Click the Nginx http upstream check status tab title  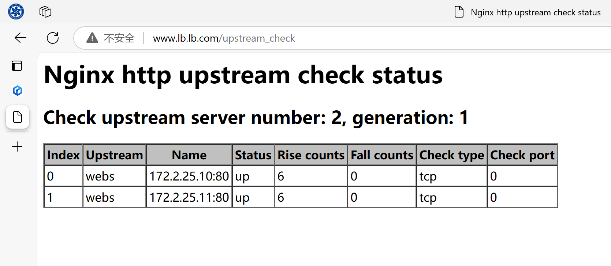[x=535, y=12]
